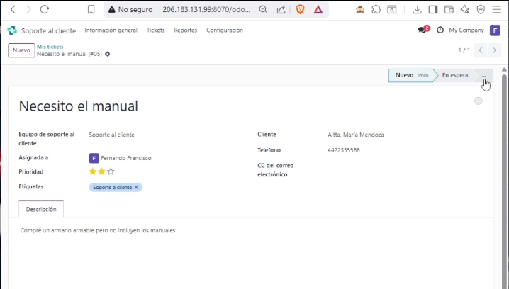Toggle the kanban state circle
This screenshot has width=509, height=289.
coord(478,101)
